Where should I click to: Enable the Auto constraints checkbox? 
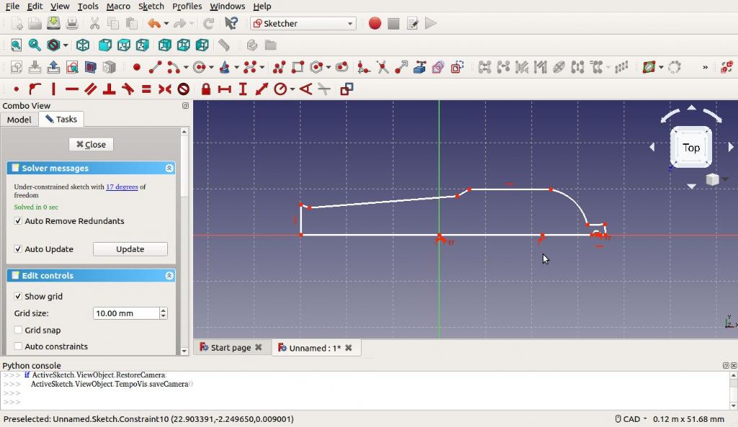tap(18, 346)
